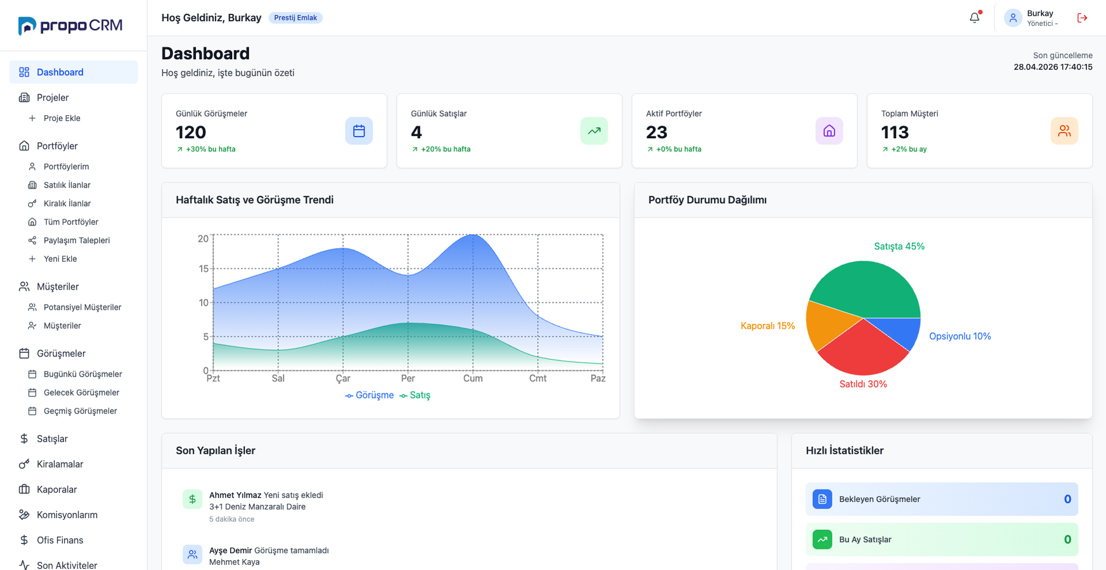Click the Müşteriler people icon
The height and width of the screenshot is (570, 1106).
pyautogui.click(x=24, y=286)
